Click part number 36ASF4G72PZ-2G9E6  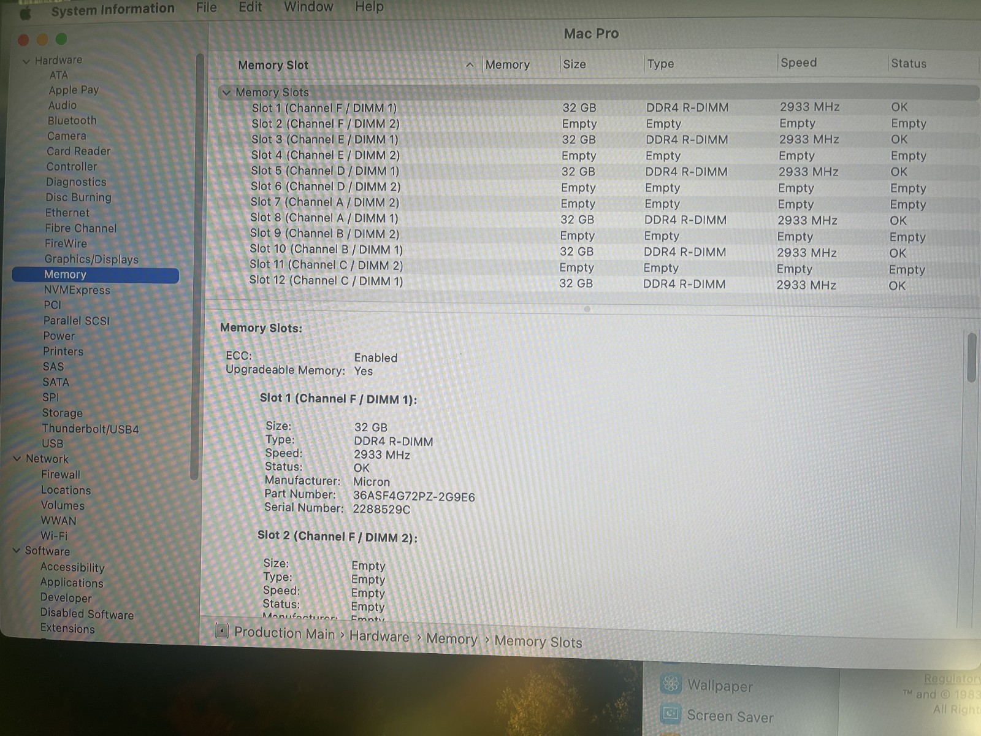click(x=414, y=497)
